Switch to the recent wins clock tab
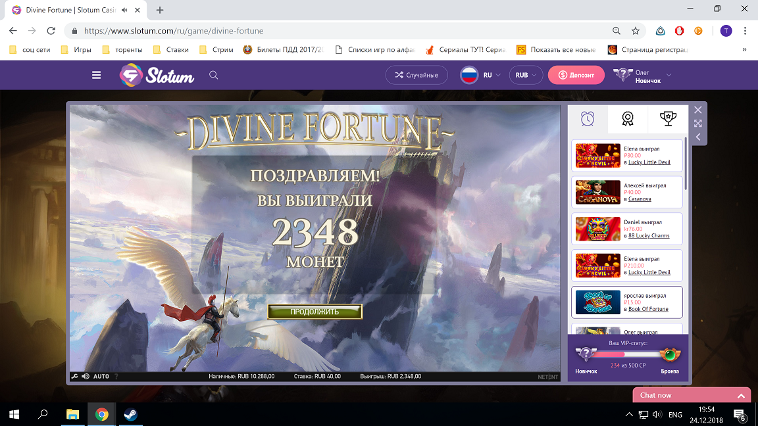 (588, 119)
